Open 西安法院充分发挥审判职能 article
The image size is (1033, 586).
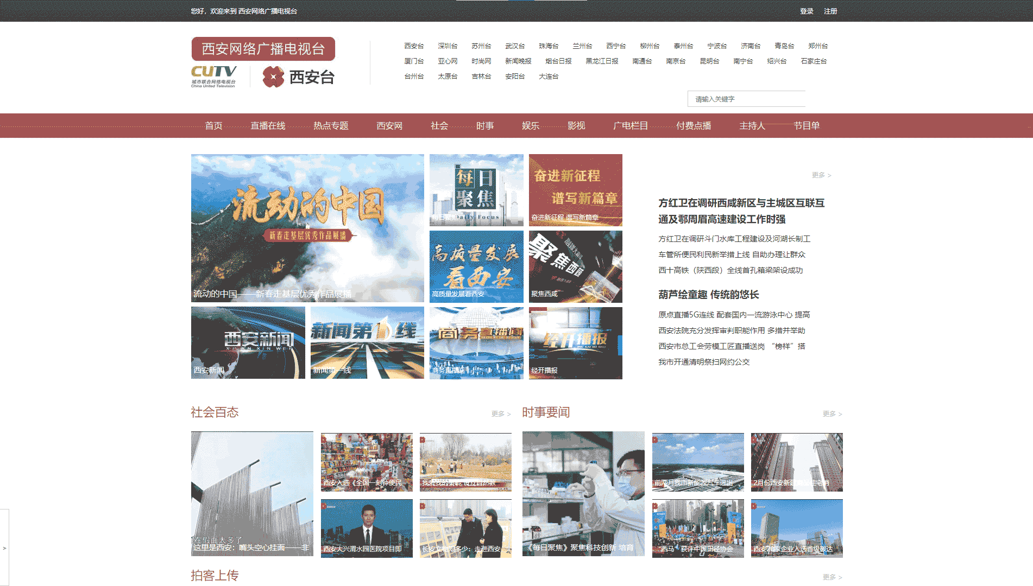pyautogui.click(x=732, y=330)
